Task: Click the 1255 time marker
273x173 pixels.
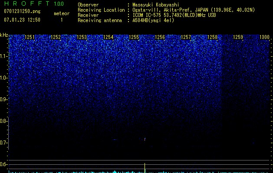Action: [134, 37]
